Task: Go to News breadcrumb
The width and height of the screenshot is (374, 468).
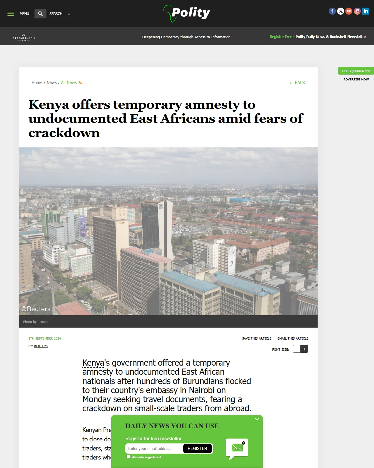Action: pos(52,82)
